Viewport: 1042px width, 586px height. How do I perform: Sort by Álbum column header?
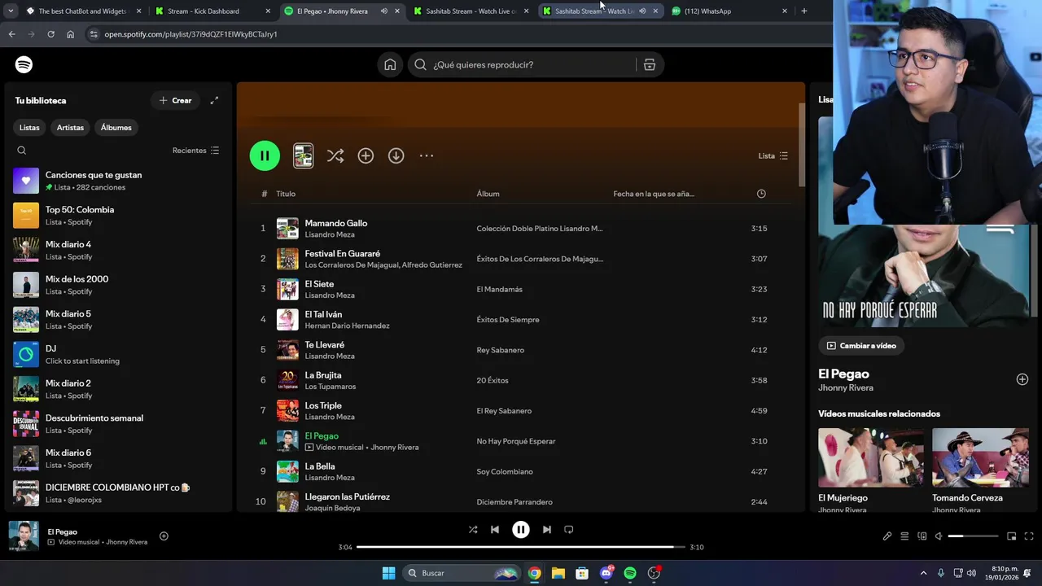pos(488,194)
